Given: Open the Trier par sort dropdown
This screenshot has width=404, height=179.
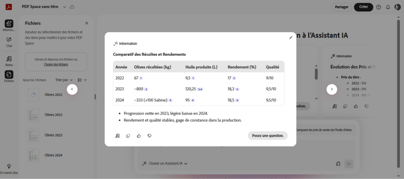Looking at the screenshot, I should point(64,80).
